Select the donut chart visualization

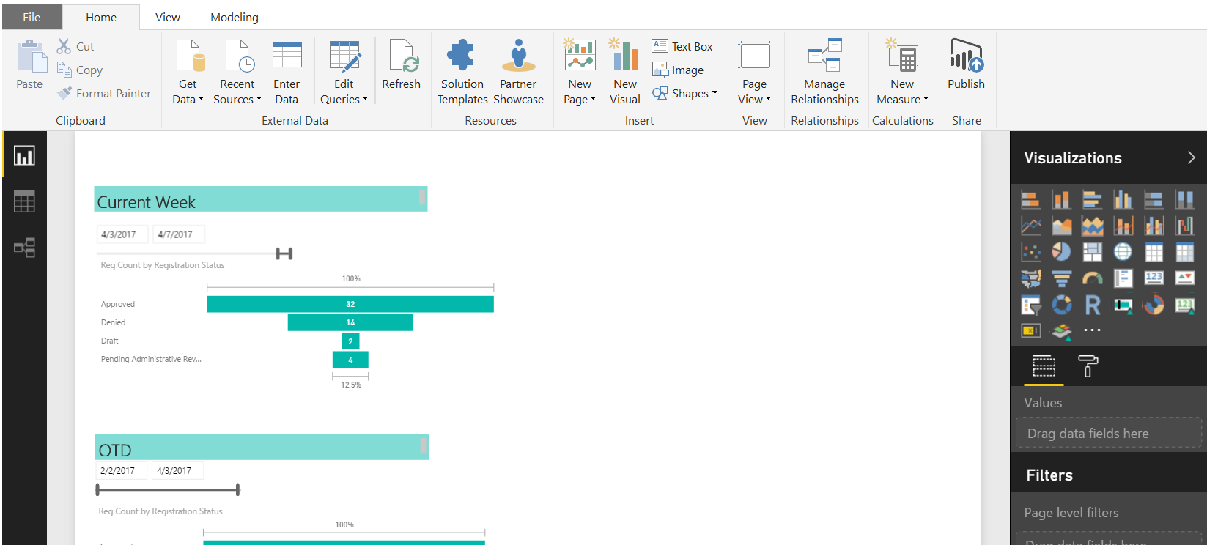point(1061,305)
